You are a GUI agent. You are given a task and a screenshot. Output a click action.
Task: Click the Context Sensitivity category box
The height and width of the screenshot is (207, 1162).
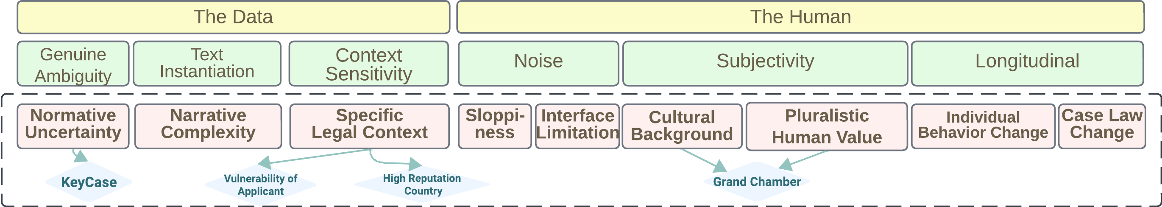coord(368,64)
